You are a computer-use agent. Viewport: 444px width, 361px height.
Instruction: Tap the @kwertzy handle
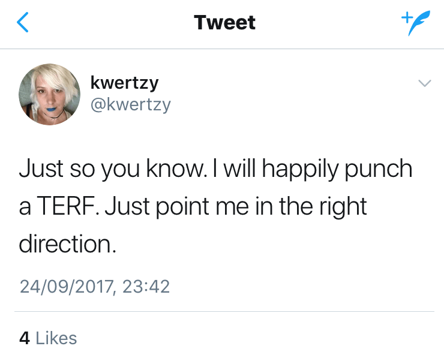coord(130,104)
